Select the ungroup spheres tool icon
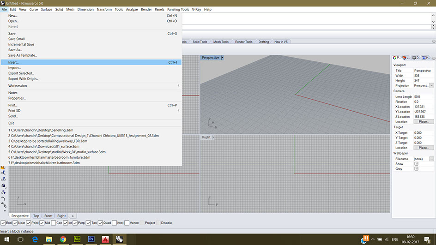 (3, 192)
